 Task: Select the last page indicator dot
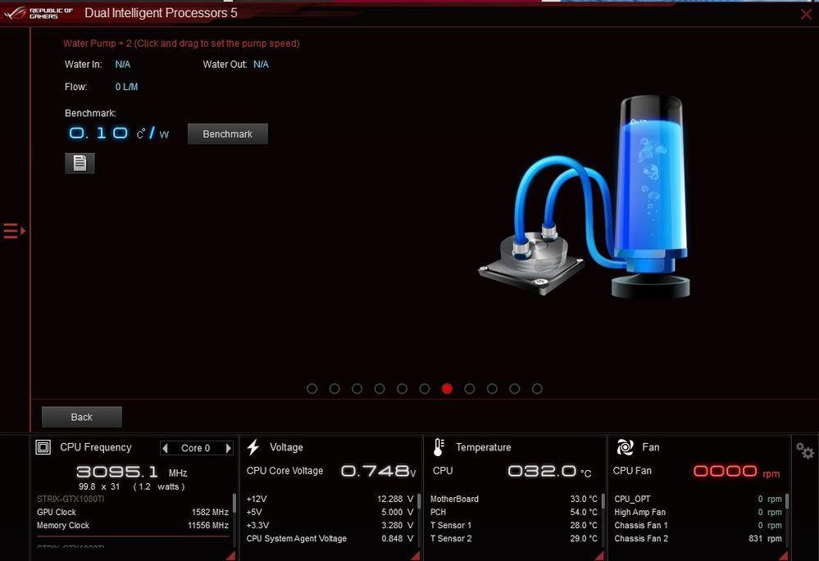click(537, 389)
